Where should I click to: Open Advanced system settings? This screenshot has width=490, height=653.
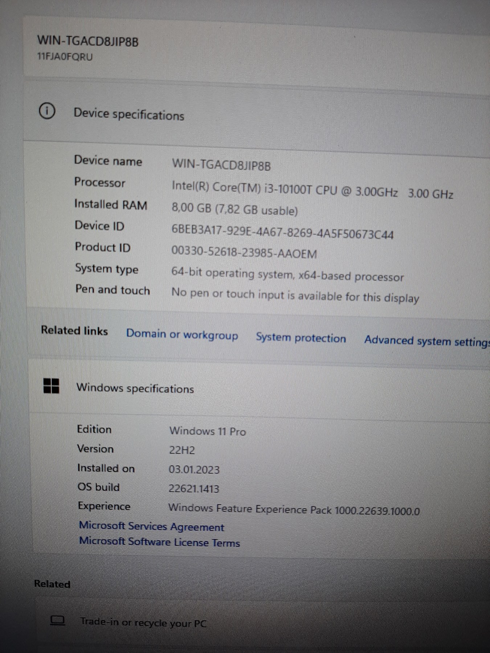pyautogui.click(x=426, y=341)
